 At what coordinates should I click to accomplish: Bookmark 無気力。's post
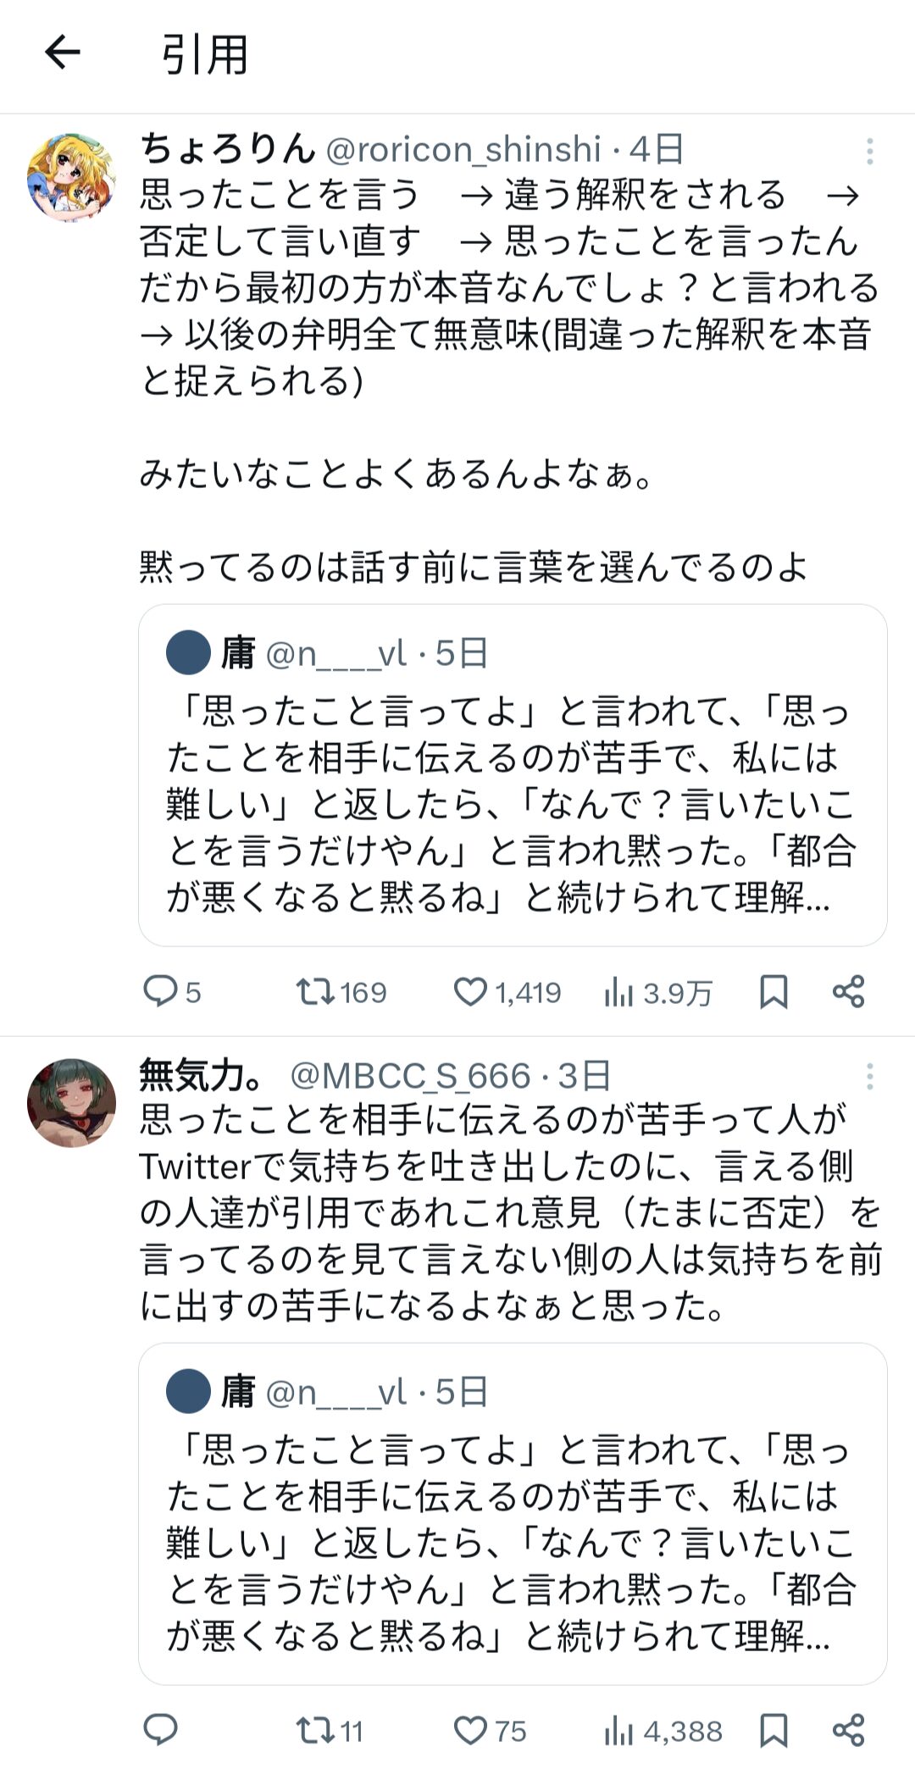(x=773, y=1730)
